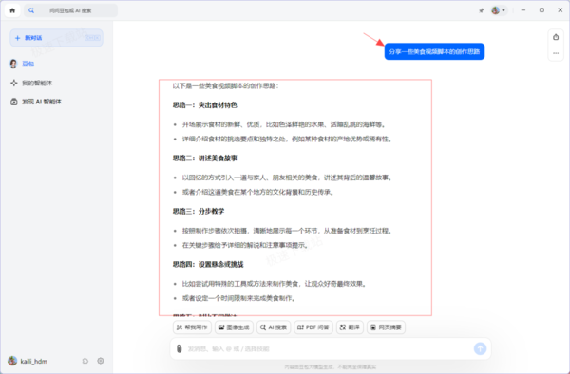Open settings gear icon in sidebar bottom
Image resolution: width=570 pixels, height=374 pixels.
pos(101,361)
